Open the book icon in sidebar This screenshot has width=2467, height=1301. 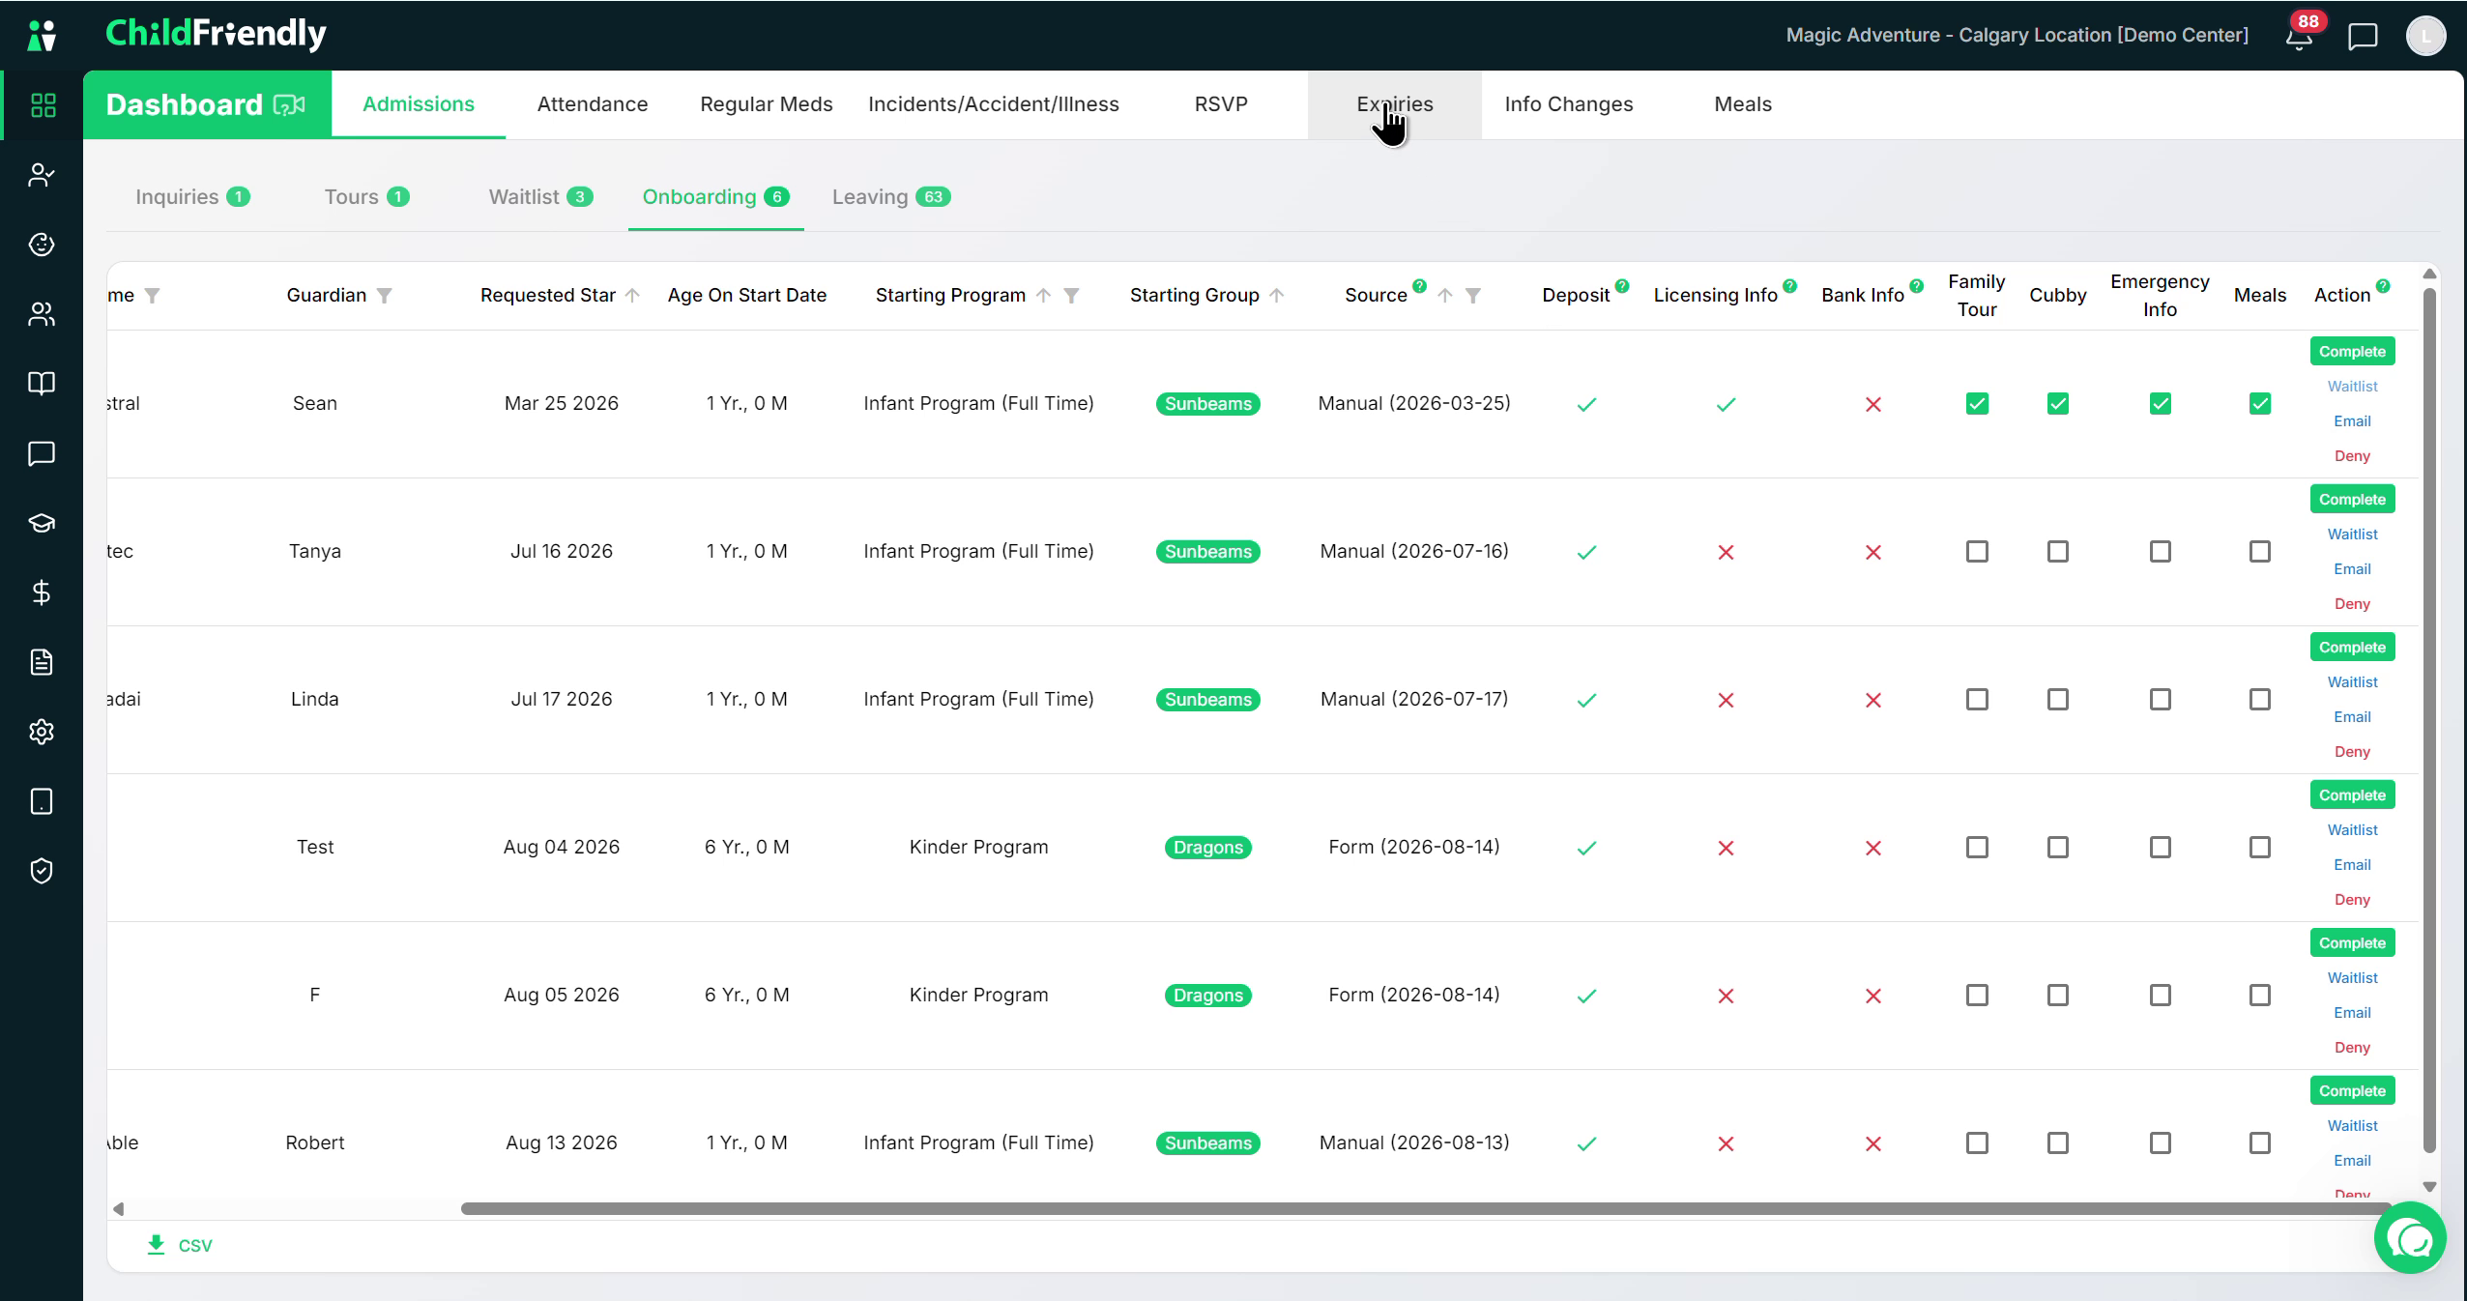pyautogui.click(x=42, y=384)
